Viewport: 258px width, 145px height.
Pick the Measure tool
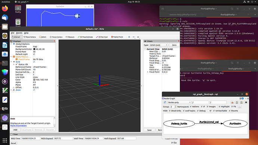pyautogui.click(x=70, y=37)
